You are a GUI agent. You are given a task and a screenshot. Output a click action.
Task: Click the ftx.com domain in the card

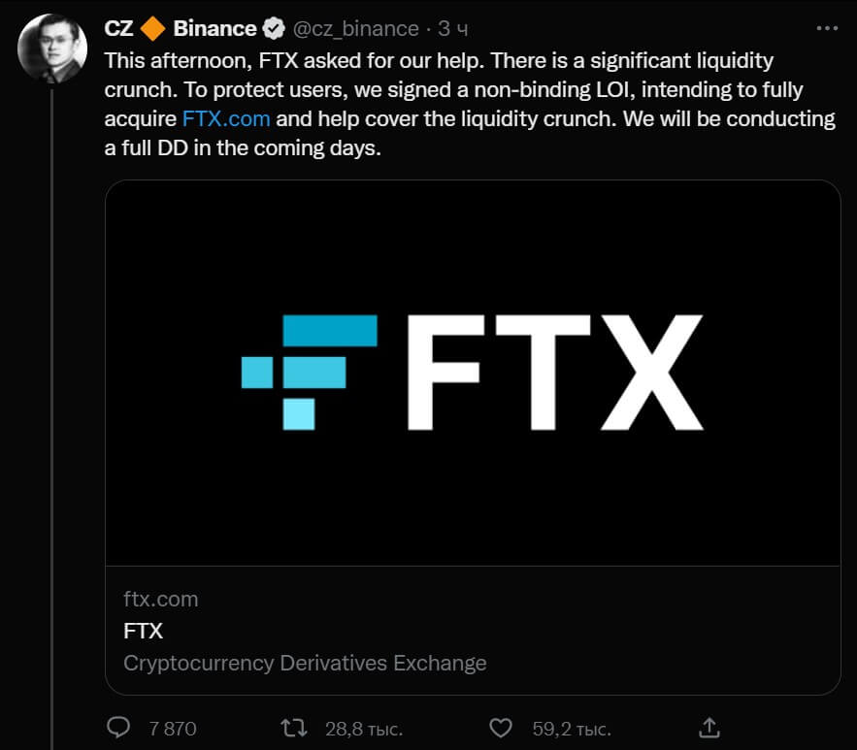[161, 599]
